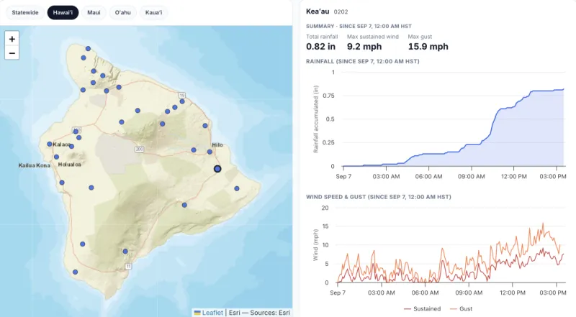This screenshot has width=576, height=317.
Task: Switch to the Statewide tab
Action: (x=25, y=12)
